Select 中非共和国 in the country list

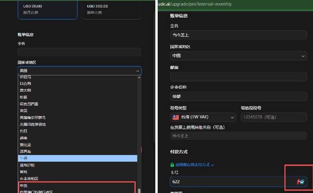coord(77,179)
